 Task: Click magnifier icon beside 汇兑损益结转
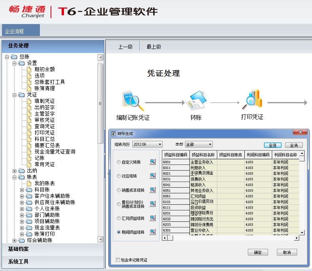tap(152, 218)
